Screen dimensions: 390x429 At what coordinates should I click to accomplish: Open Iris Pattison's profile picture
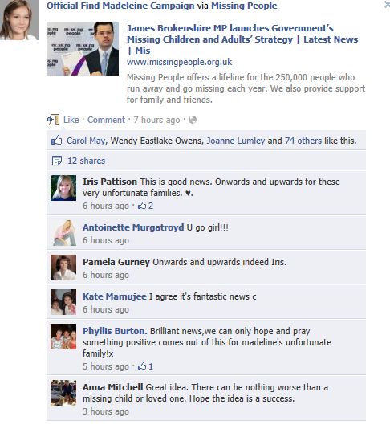[63, 188]
